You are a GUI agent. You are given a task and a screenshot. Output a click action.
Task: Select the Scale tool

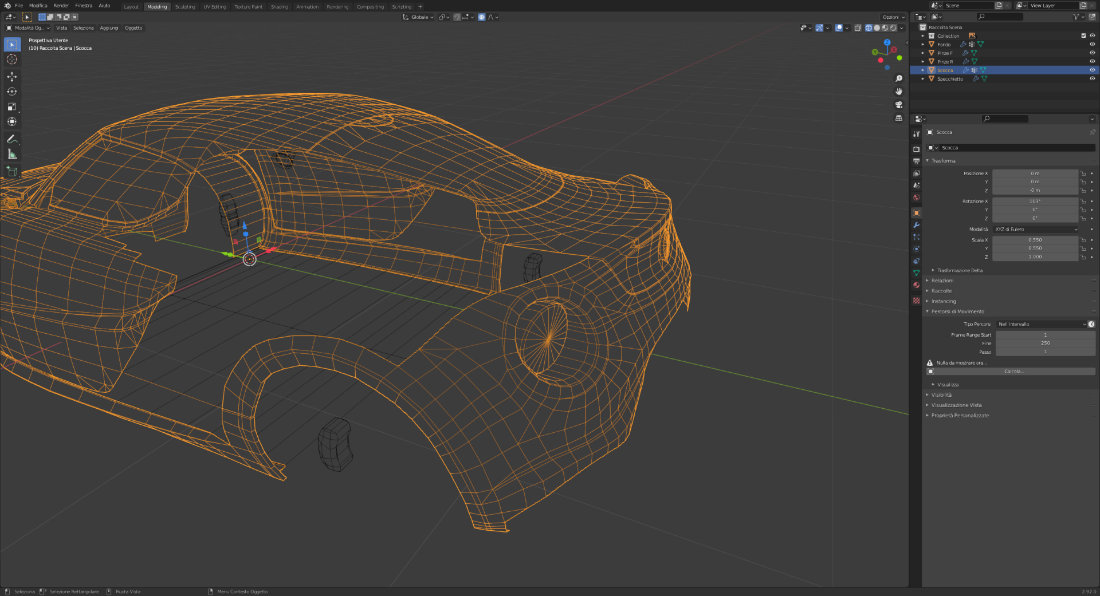click(x=12, y=106)
